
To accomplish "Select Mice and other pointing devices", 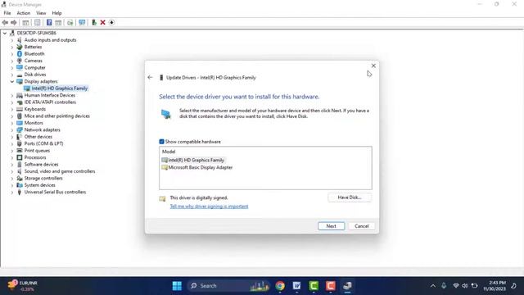I will click(x=56, y=116).
